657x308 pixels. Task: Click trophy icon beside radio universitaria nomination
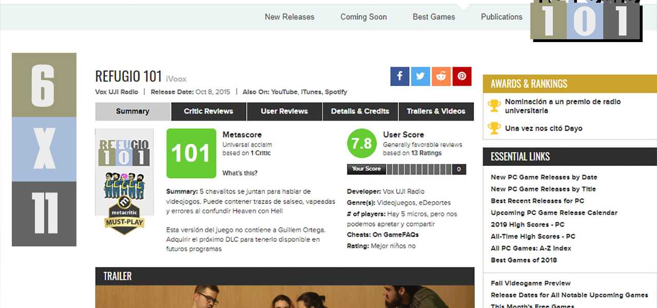[494, 106]
